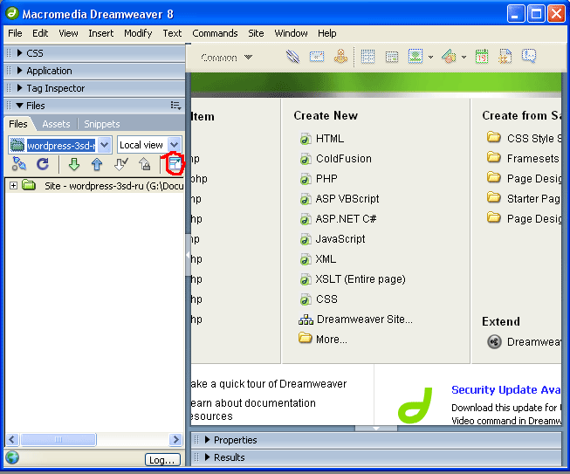Image resolution: width=570 pixels, height=474 pixels.
Task: Create a new JavaScript document
Action: (340, 239)
